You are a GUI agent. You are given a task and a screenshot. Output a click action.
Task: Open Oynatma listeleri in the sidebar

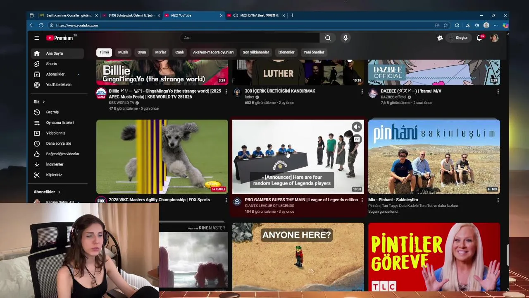click(x=57, y=123)
